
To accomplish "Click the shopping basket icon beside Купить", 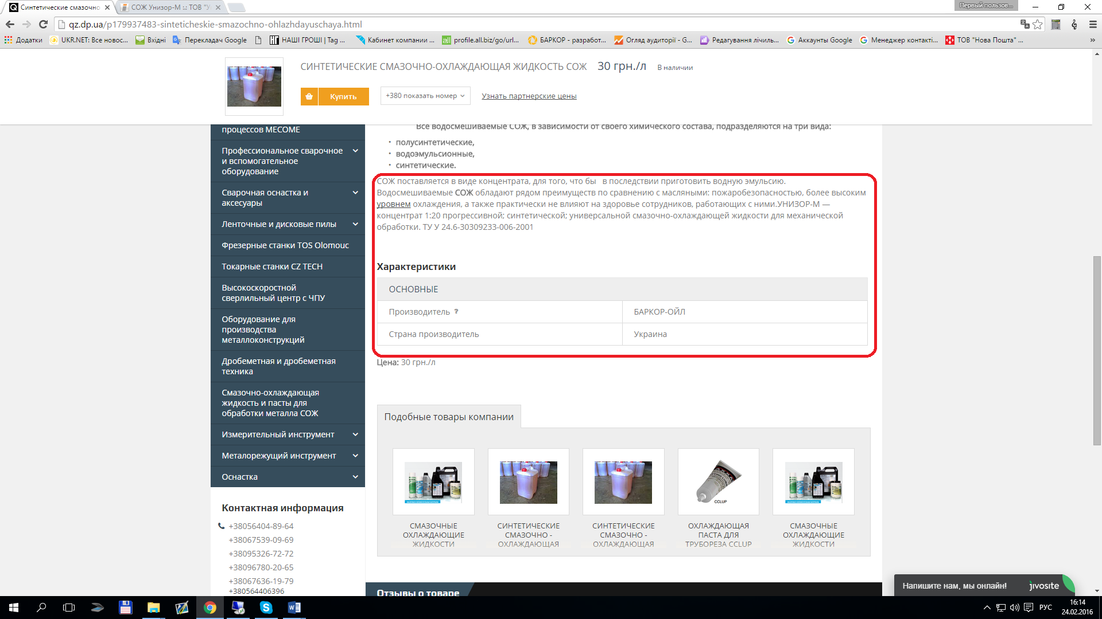I will click(309, 96).
